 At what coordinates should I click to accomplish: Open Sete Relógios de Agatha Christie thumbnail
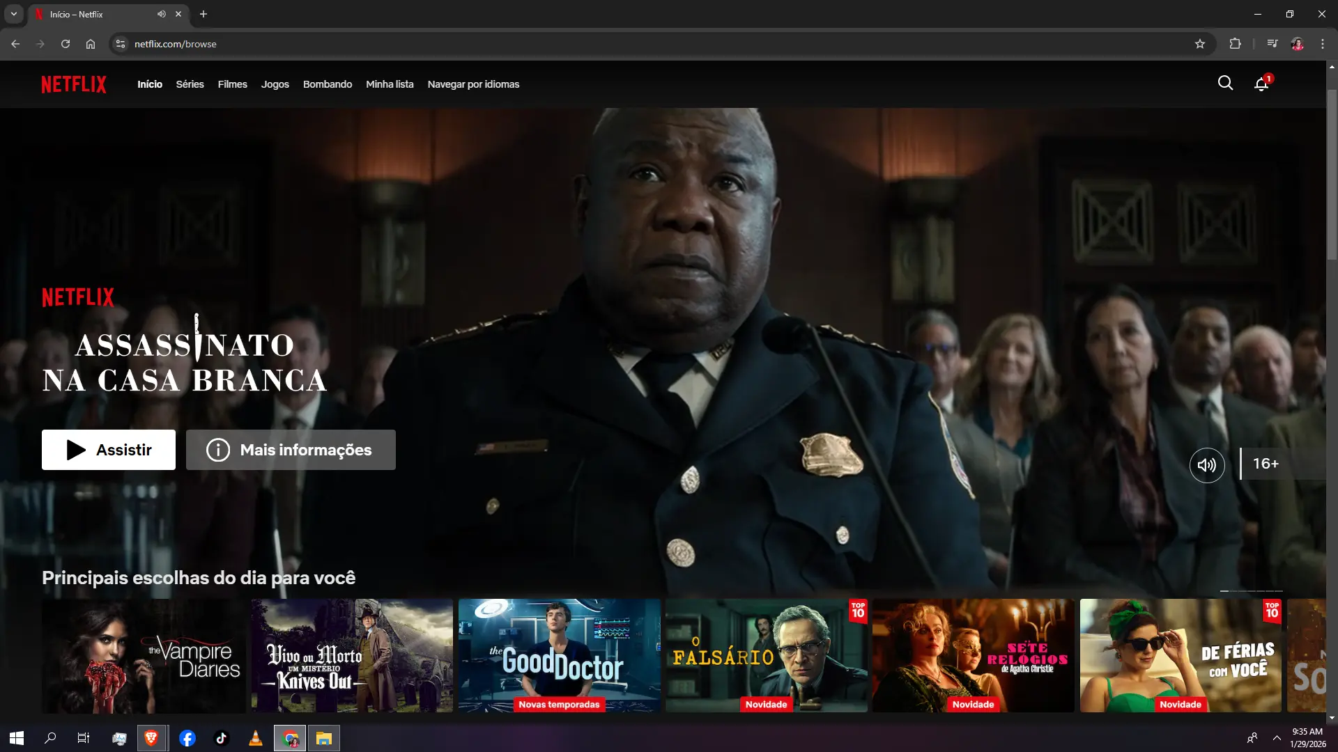[x=974, y=655]
